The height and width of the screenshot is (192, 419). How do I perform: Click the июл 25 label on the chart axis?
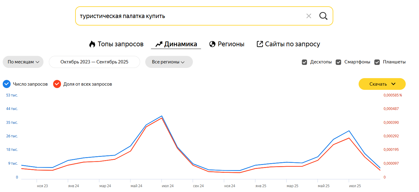tap(355, 186)
